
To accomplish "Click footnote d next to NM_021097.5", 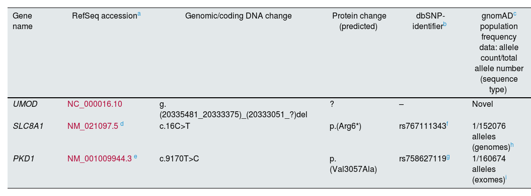I will [122, 124].
